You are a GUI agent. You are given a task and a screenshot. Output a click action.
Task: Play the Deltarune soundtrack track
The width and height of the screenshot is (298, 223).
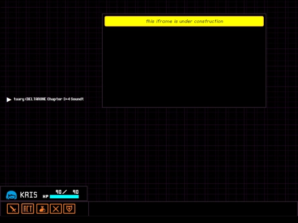[9, 100]
